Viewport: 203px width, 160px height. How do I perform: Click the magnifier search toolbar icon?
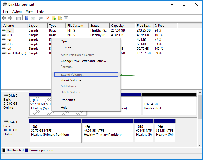60,18
